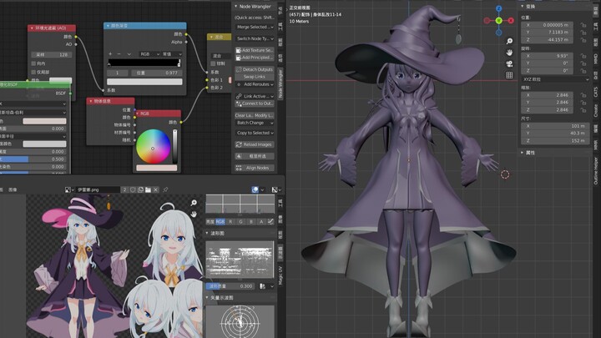The width and height of the screenshot is (601, 338).
Task: Click the green Y axis on the gizmo
Action: [498, 21]
